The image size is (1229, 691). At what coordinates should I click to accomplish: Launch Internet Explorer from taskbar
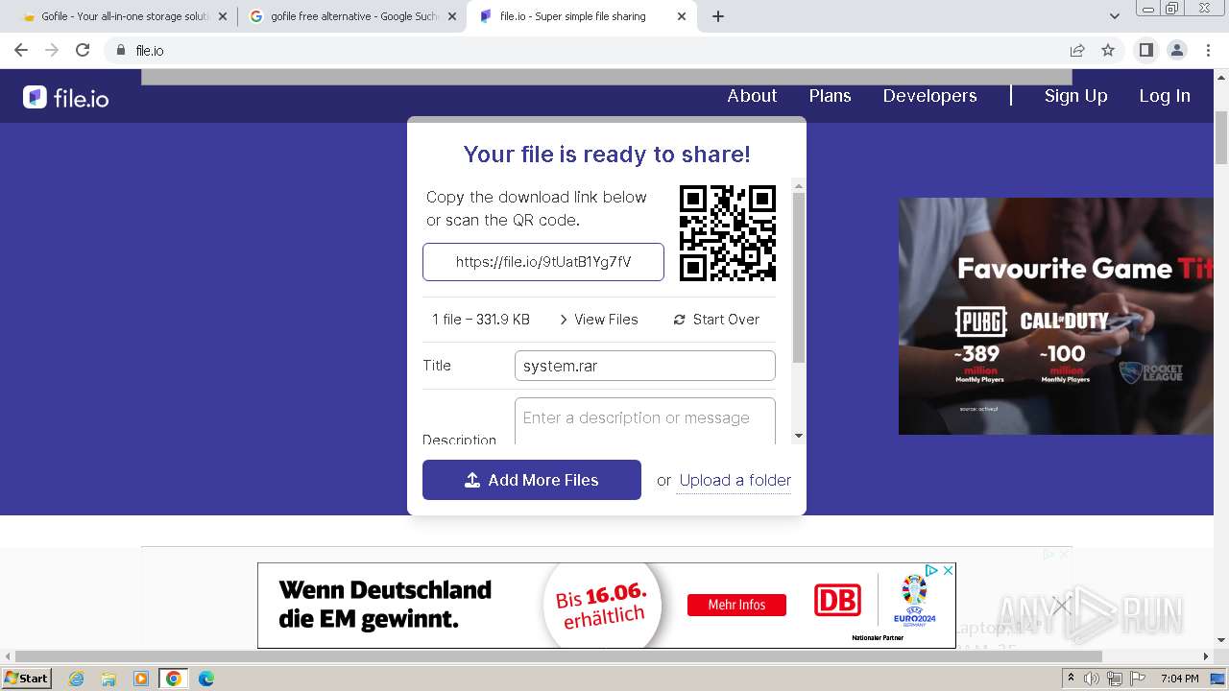(76, 679)
